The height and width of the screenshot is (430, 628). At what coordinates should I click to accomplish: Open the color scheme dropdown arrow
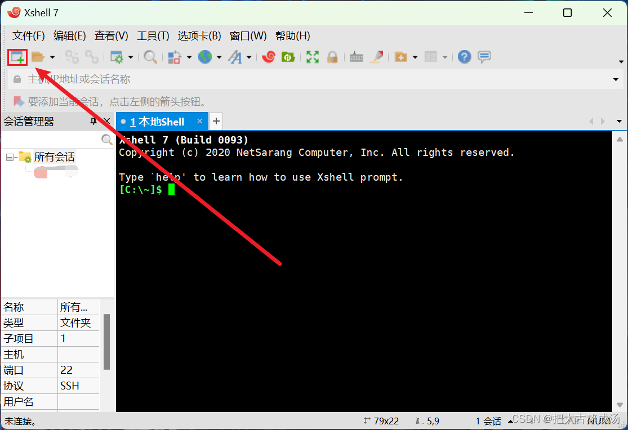189,57
